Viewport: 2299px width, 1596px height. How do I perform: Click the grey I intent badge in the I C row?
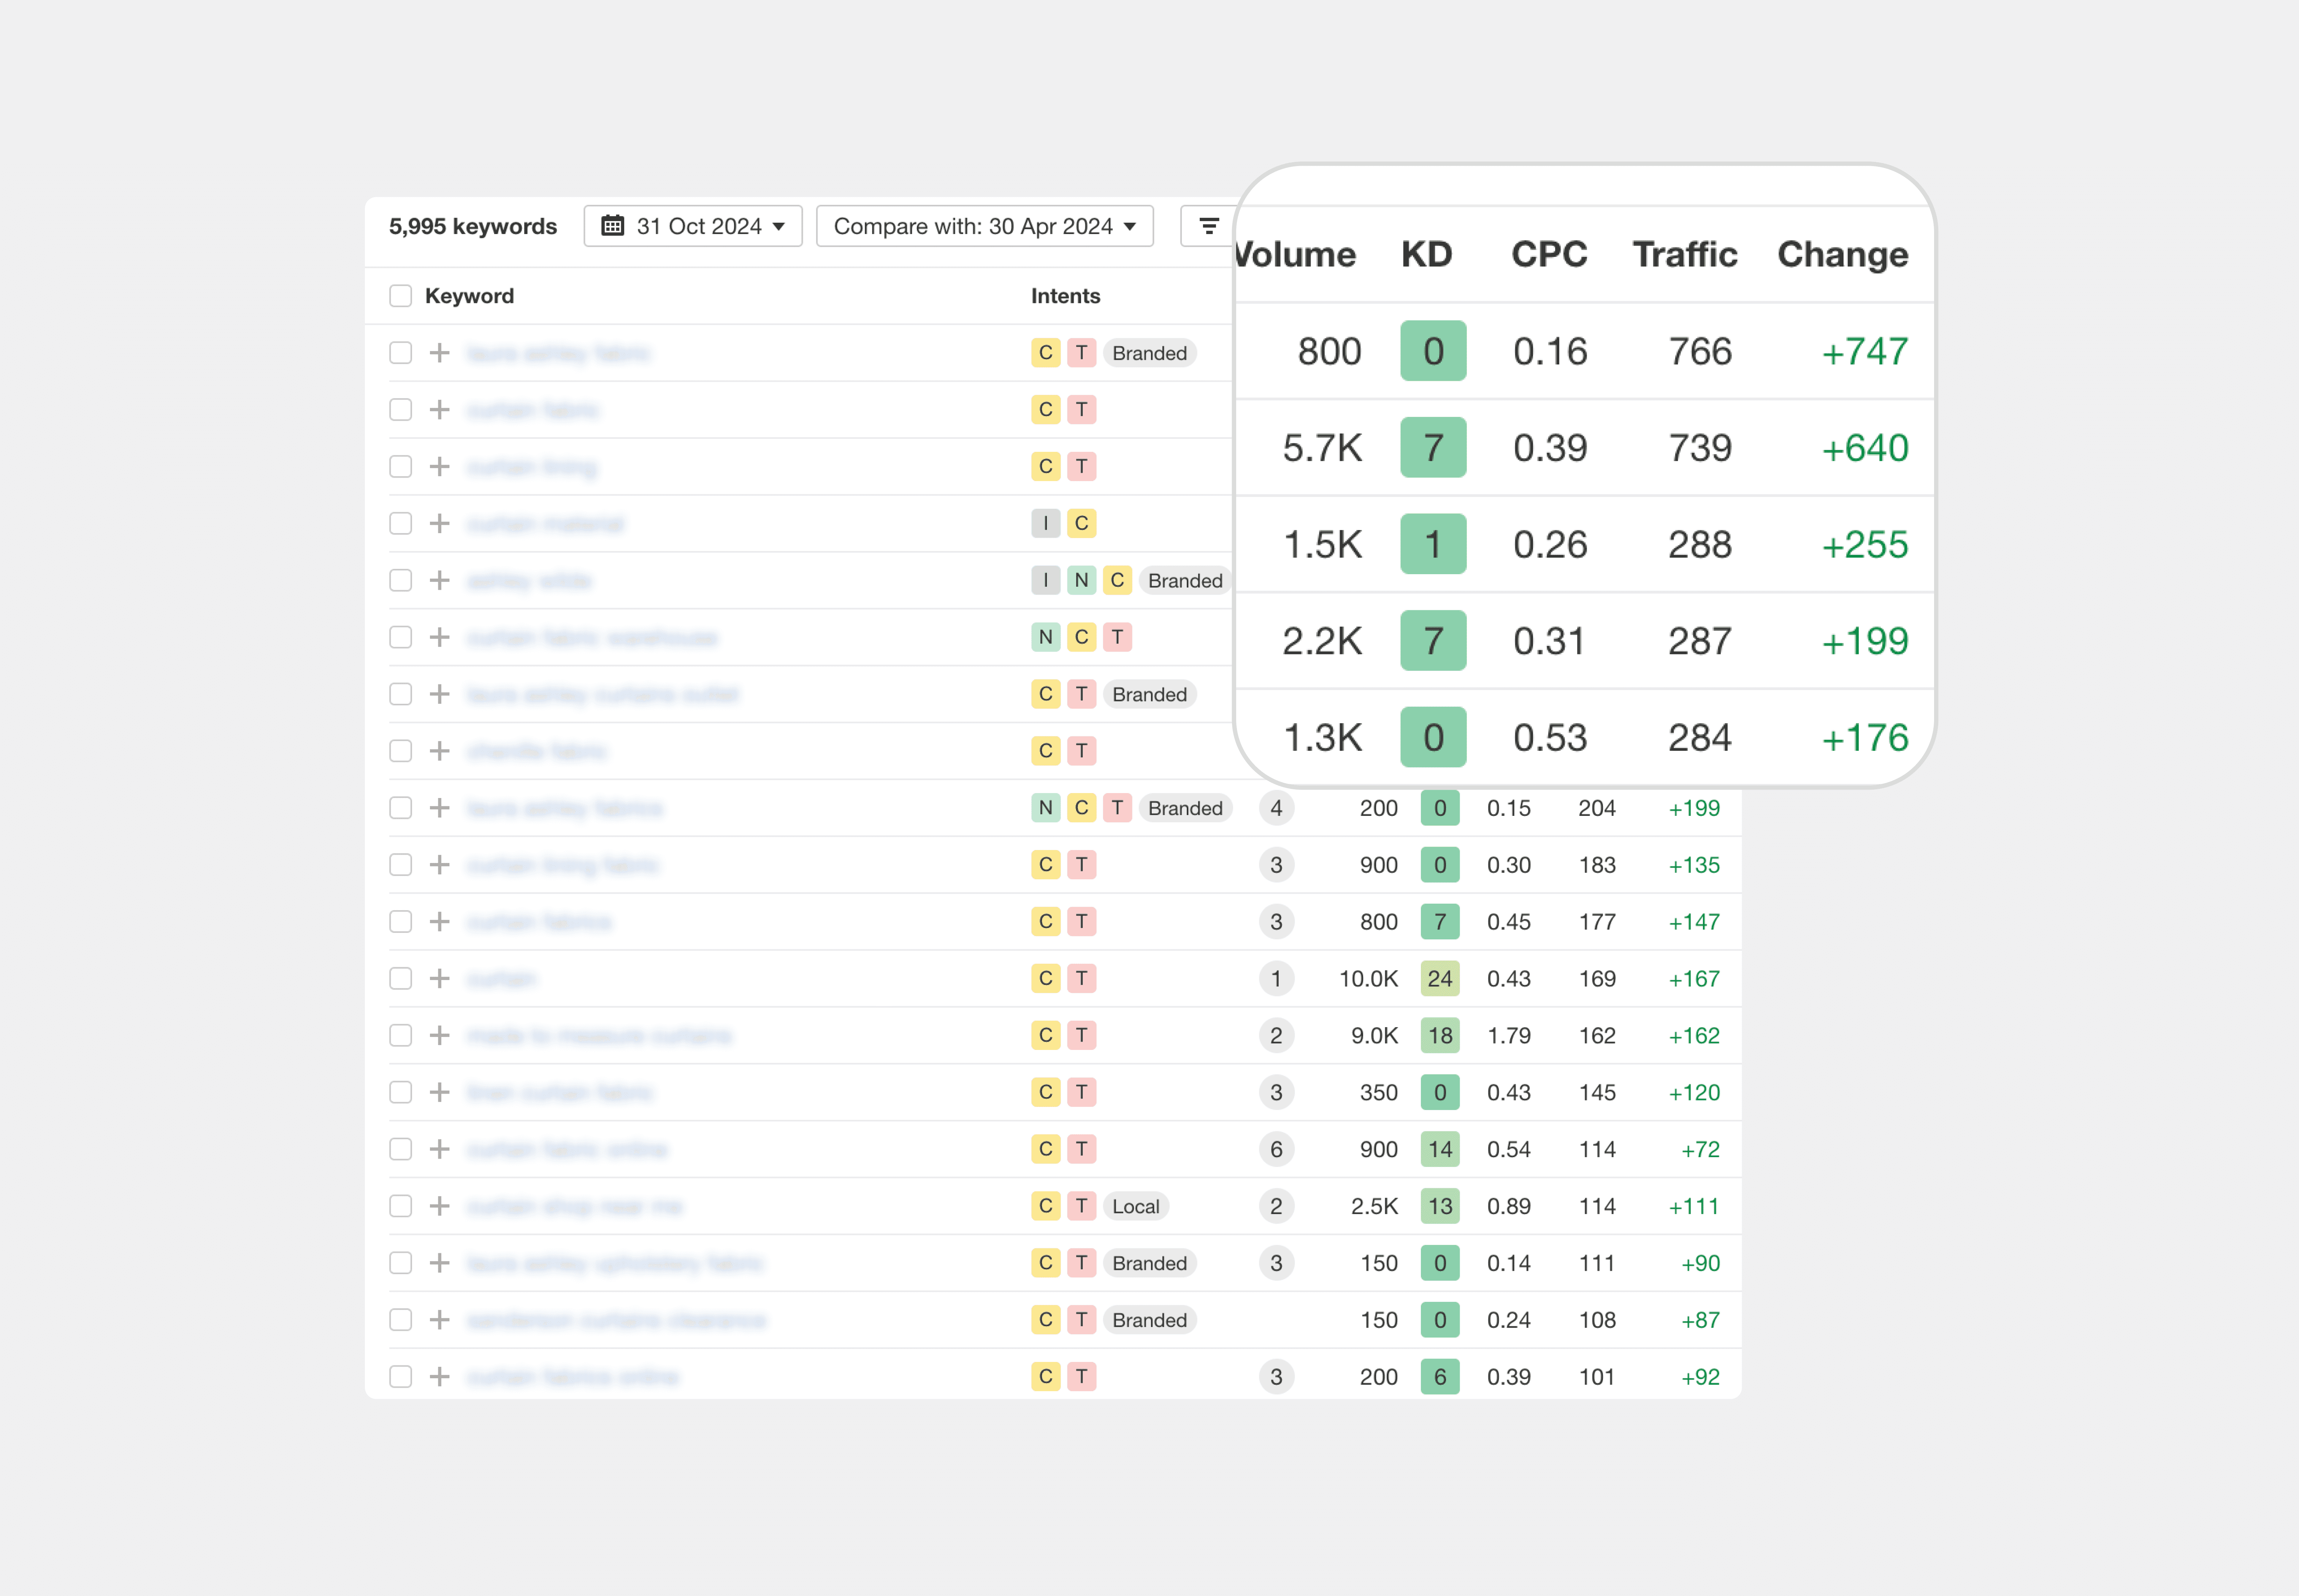coord(1045,523)
